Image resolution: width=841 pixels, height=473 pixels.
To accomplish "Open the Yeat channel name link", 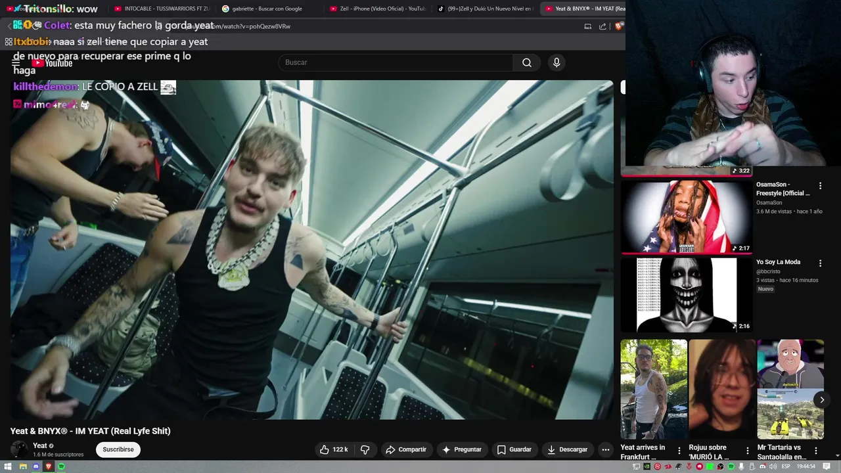I will [x=40, y=446].
